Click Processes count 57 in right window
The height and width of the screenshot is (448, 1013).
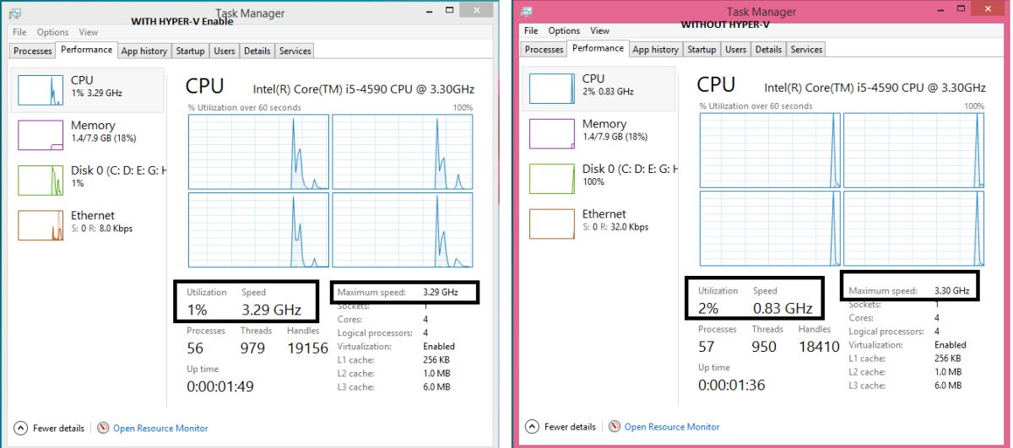(707, 347)
